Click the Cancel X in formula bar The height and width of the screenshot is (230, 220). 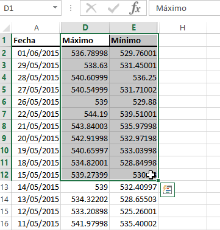pyautogui.click(x=91, y=8)
